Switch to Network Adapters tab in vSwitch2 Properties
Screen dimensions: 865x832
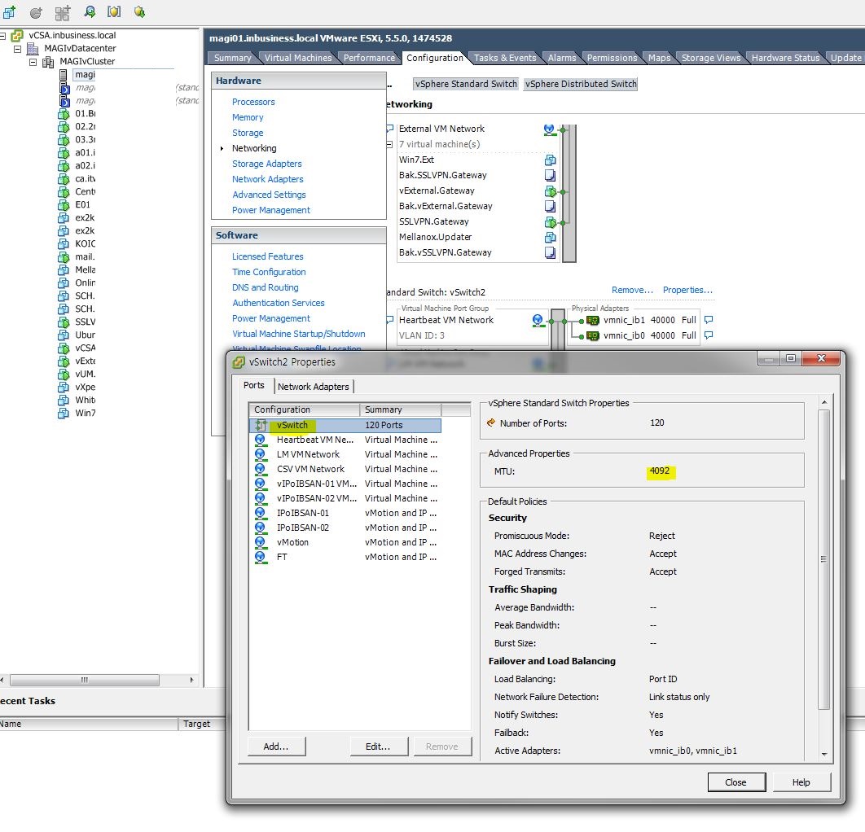tap(314, 387)
